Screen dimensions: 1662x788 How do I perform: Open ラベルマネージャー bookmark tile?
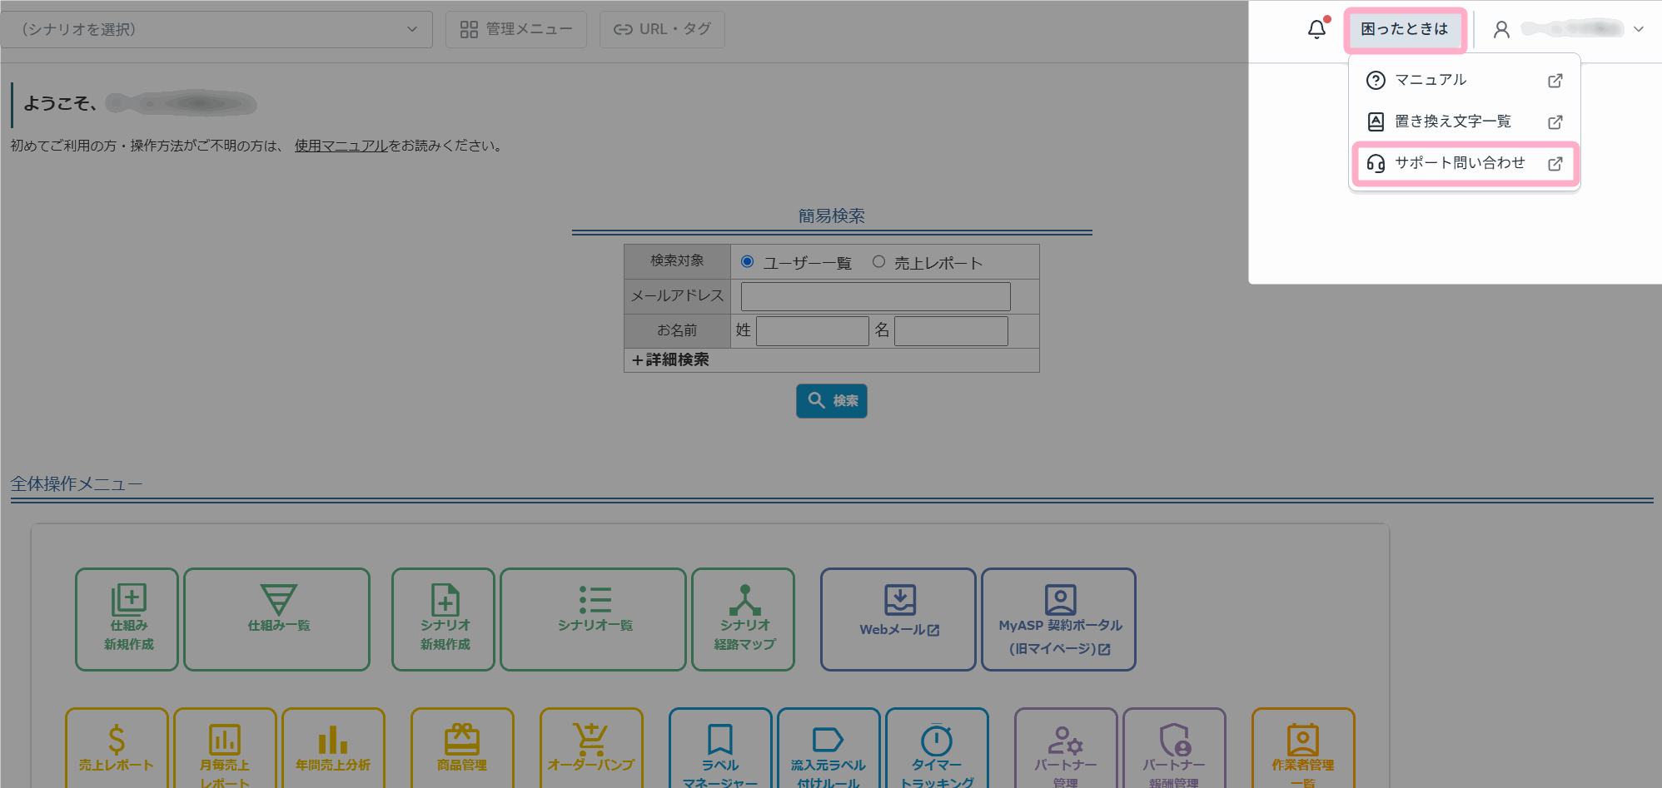pyautogui.click(x=720, y=748)
